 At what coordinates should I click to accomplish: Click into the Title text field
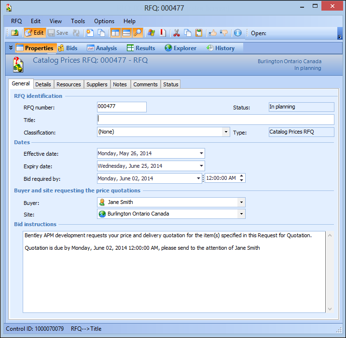pyautogui.click(x=215, y=120)
